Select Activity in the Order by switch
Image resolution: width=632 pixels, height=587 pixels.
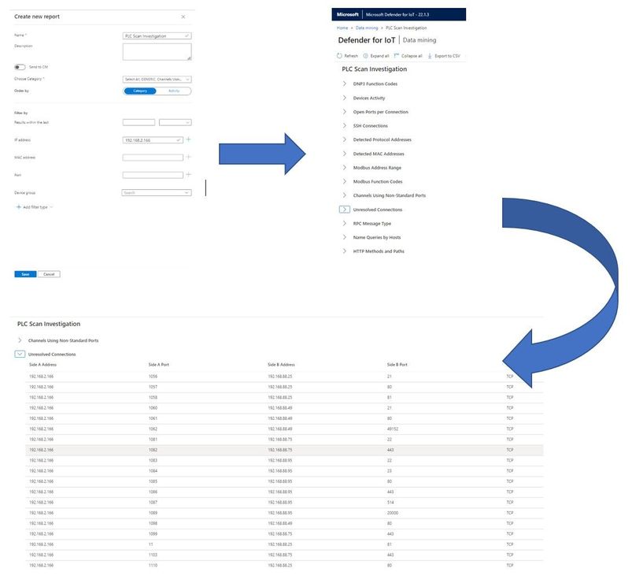174,91
